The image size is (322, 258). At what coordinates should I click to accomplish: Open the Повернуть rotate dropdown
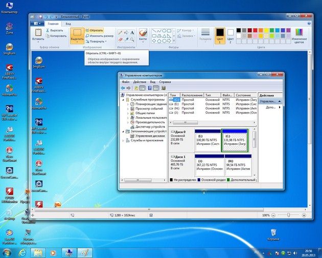(96, 41)
